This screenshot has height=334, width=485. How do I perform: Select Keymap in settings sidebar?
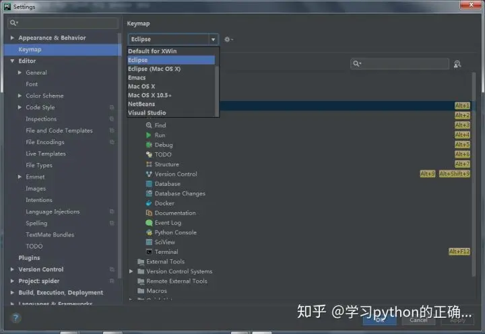coord(61,49)
